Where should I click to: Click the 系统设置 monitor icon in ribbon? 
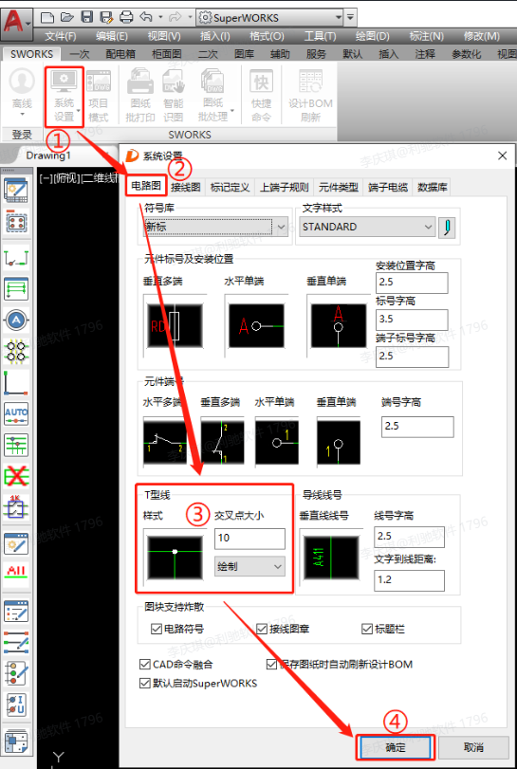coord(64,82)
